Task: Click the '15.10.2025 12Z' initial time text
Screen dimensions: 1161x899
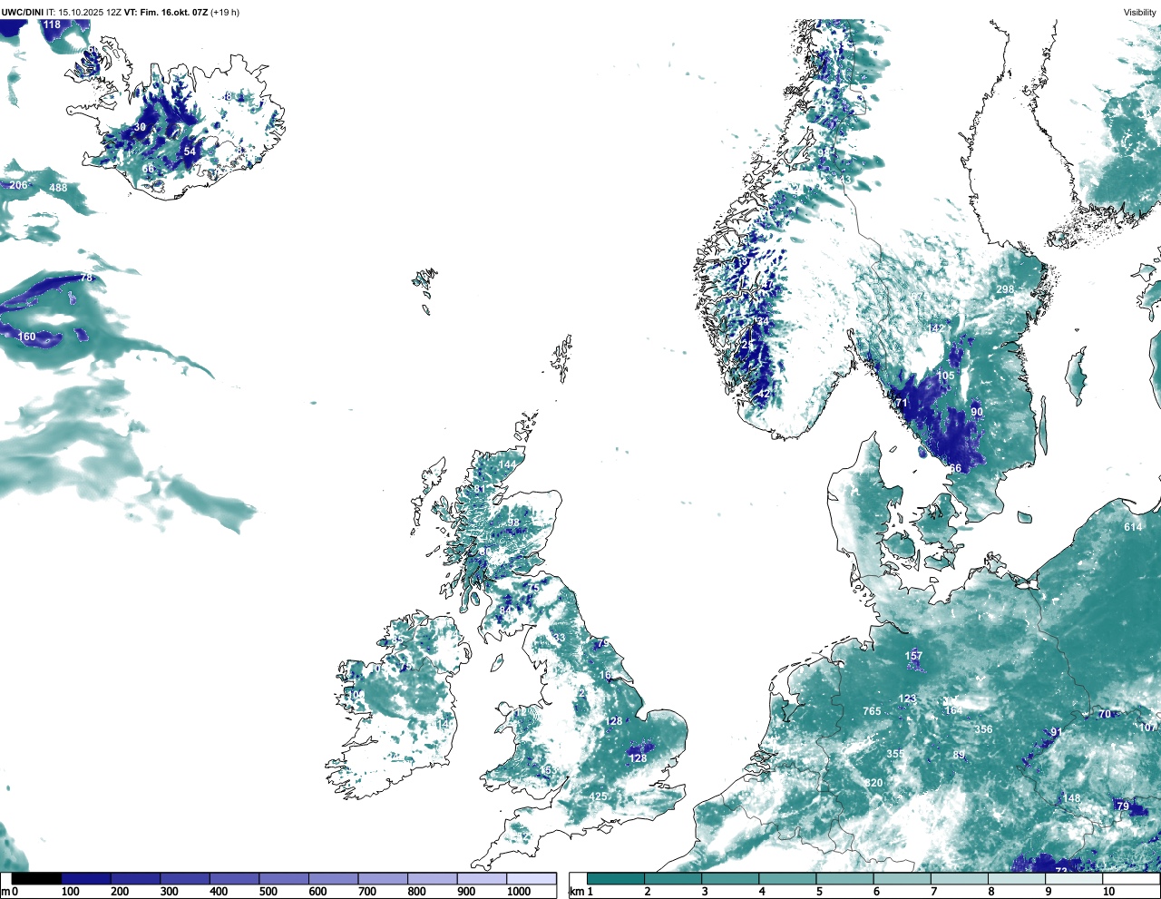Action: click(89, 13)
